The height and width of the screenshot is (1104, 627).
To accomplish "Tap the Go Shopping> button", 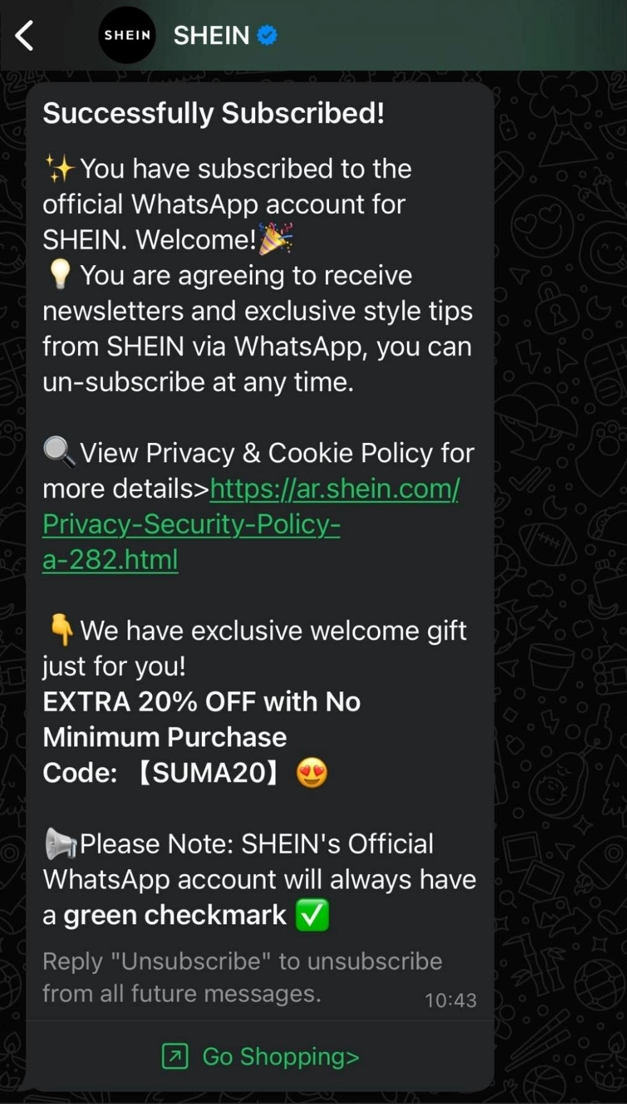I will pos(260,1056).
